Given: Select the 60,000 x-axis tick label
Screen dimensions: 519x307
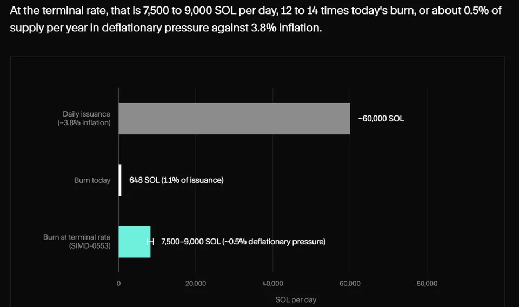Looking at the screenshot, I should (350, 284).
